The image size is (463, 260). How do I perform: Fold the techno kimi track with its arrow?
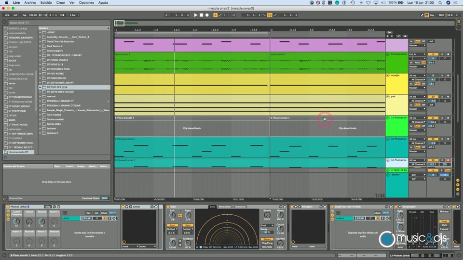point(388,54)
